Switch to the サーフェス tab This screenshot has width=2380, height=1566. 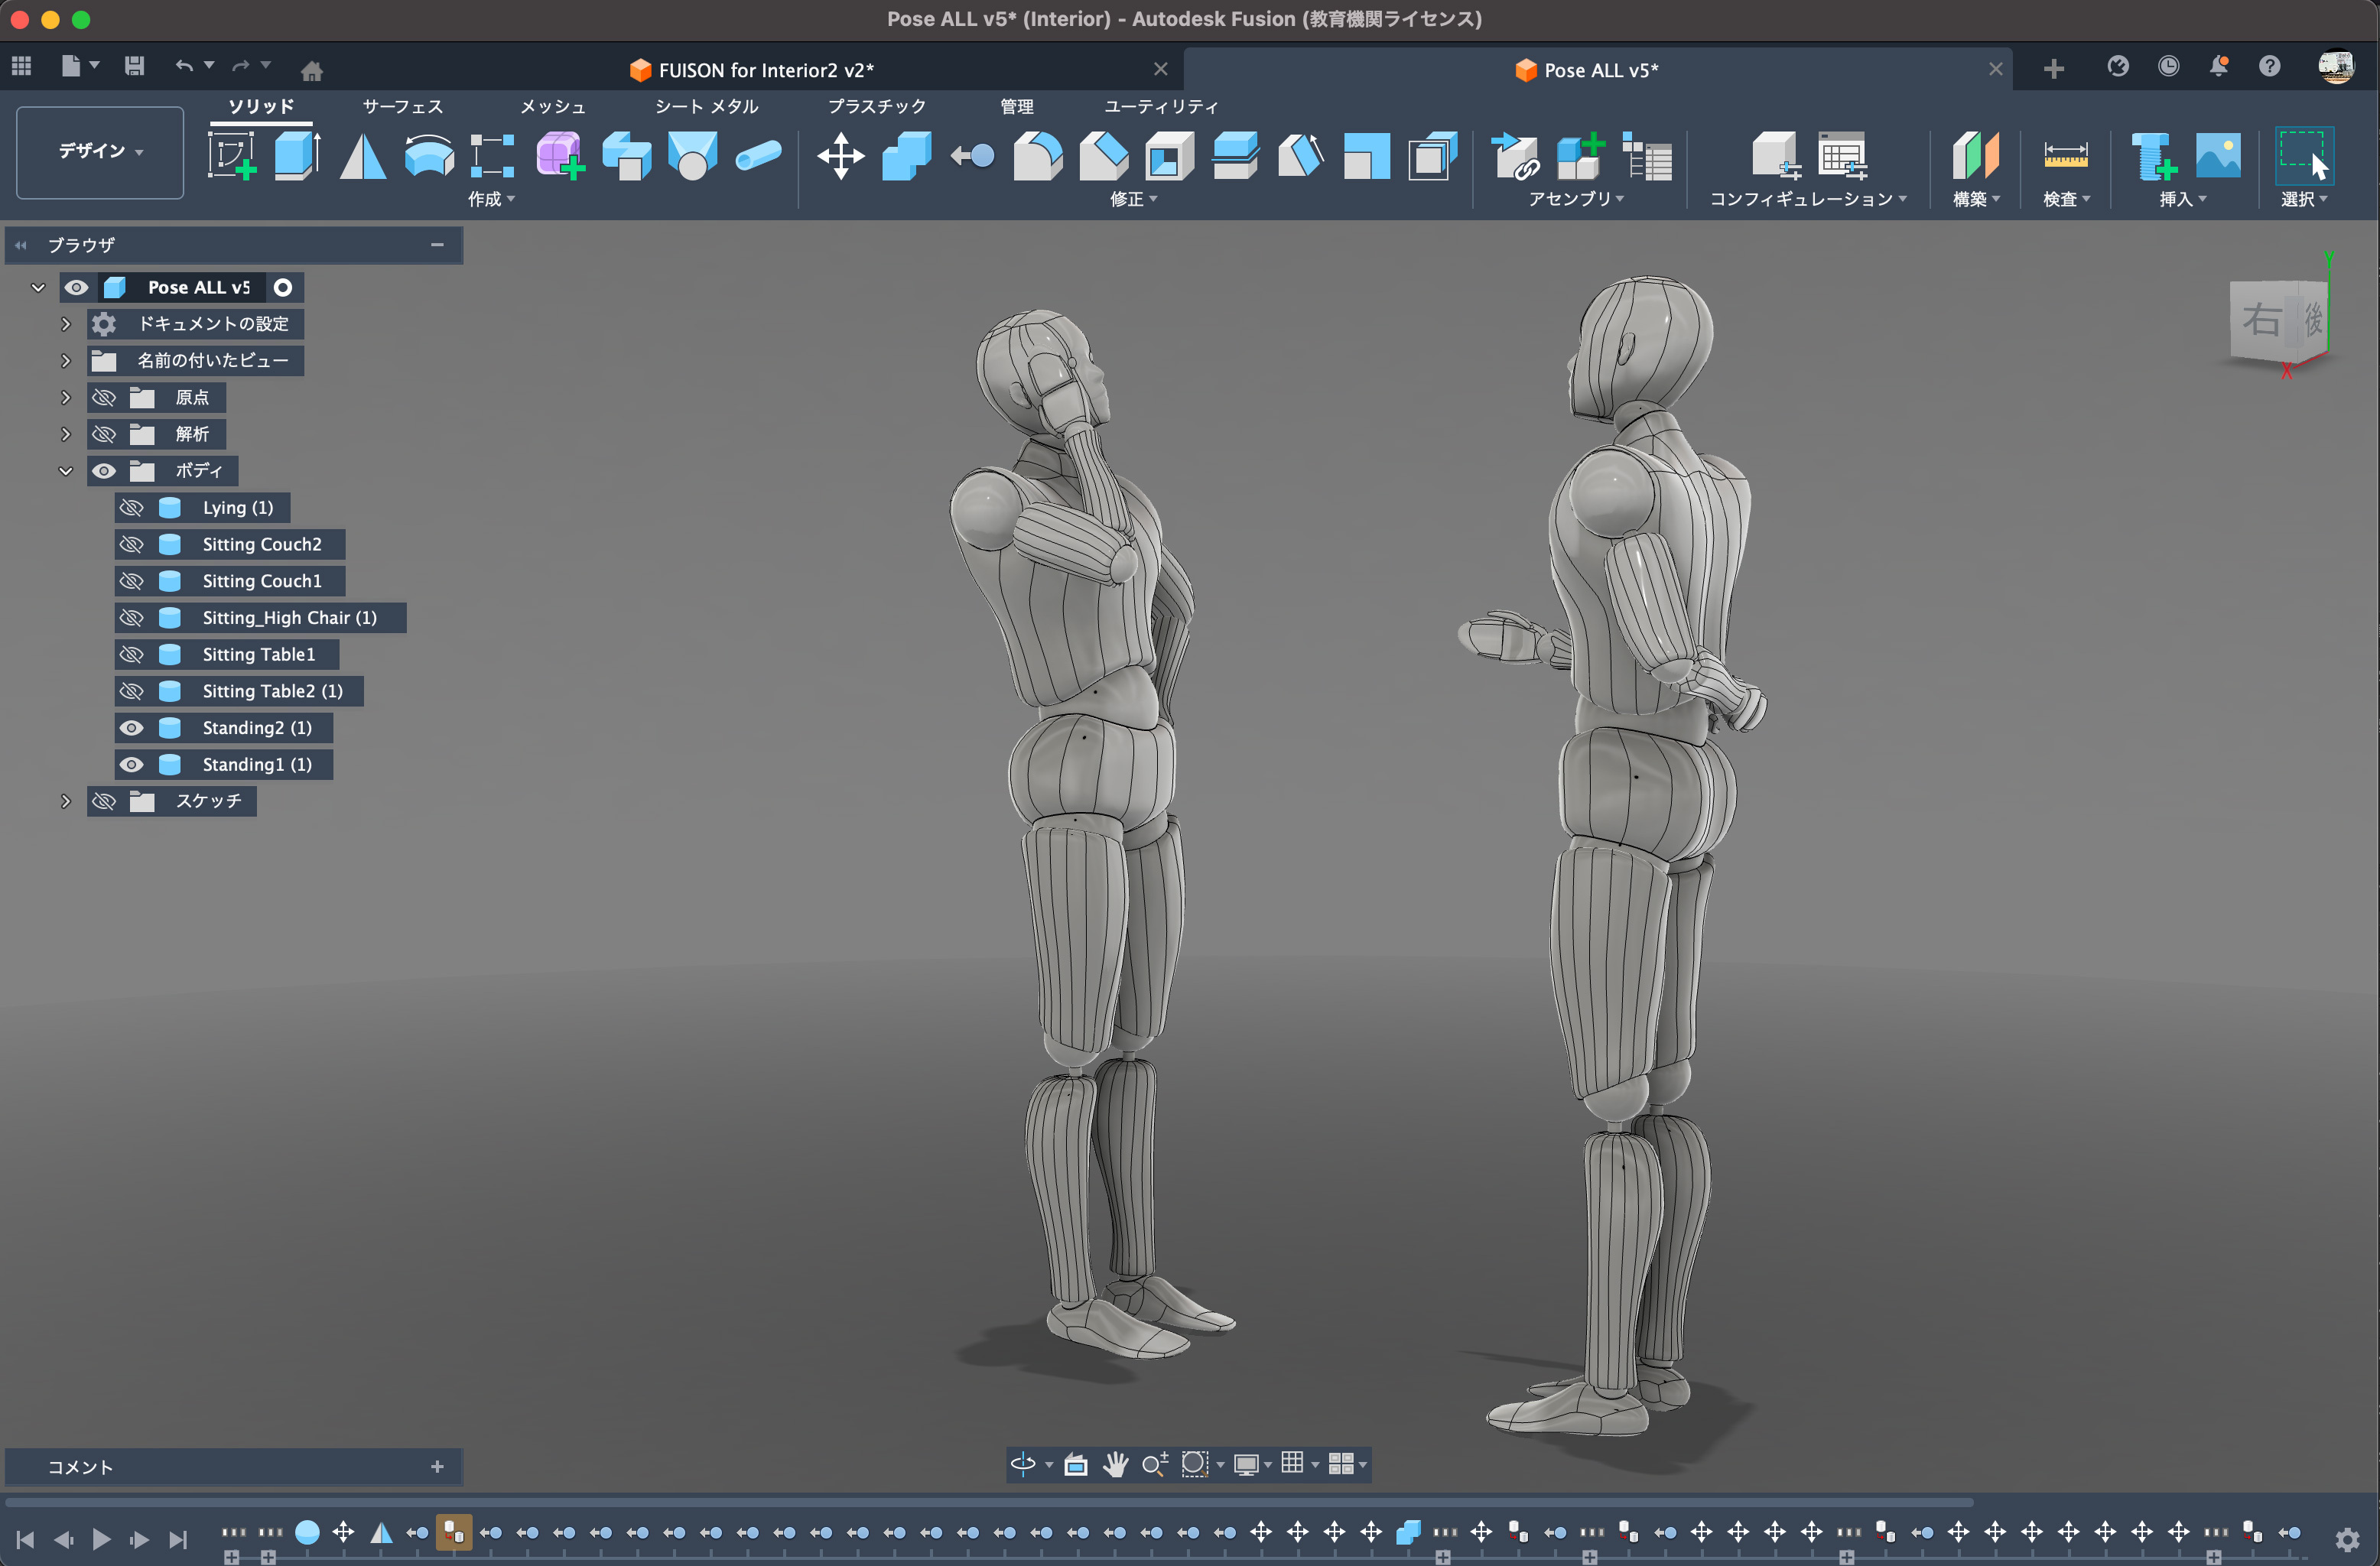(402, 106)
